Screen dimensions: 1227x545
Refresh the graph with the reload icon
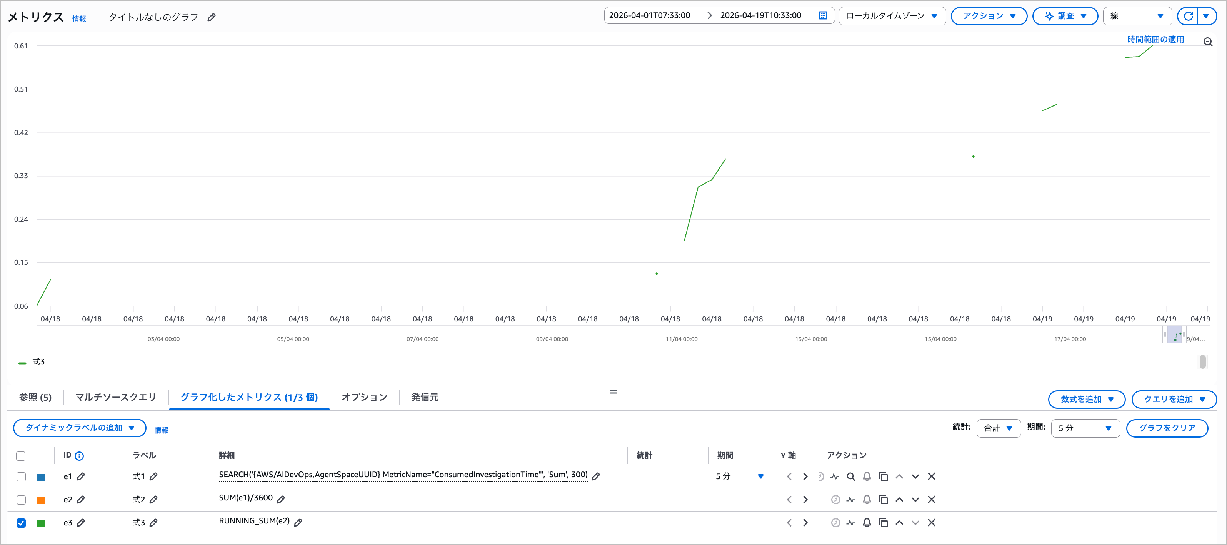(1189, 16)
